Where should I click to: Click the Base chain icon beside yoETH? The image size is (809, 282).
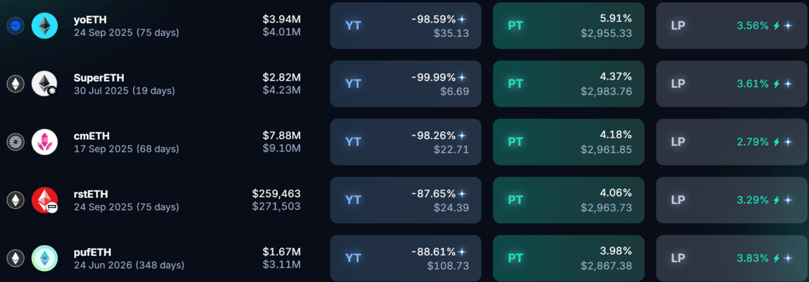pyautogui.click(x=15, y=26)
